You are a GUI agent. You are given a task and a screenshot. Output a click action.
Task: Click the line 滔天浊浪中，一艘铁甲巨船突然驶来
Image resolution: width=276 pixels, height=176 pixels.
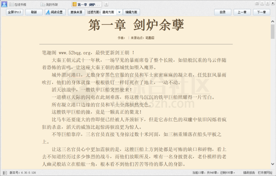click(92, 90)
